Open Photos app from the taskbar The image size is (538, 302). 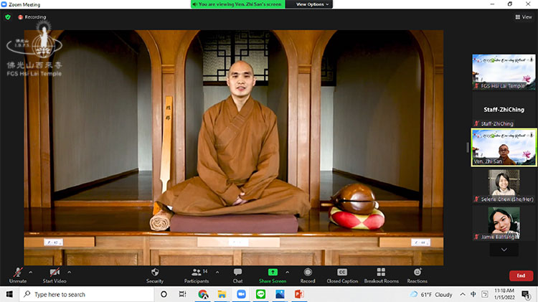click(280, 294)
